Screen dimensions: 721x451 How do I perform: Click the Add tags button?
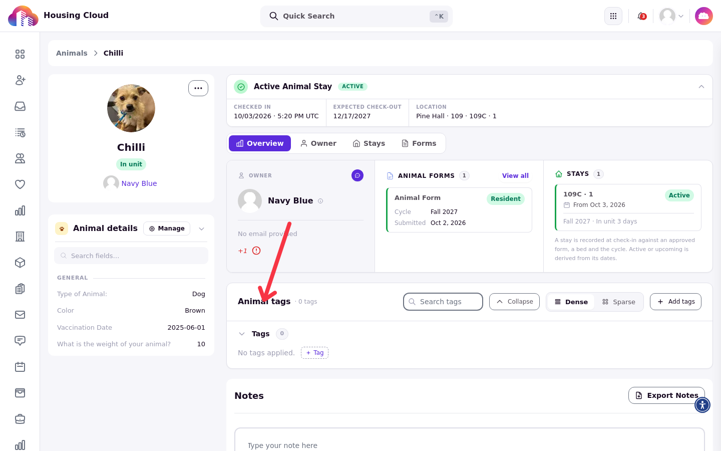tap(675, 302)
